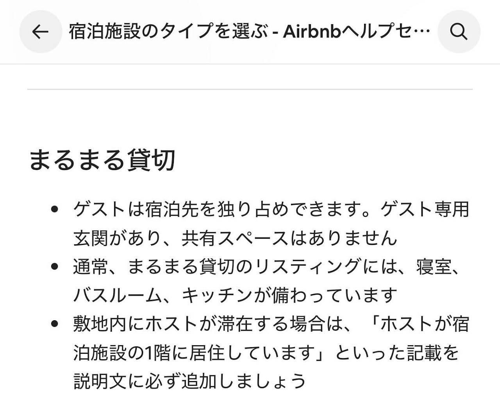Click the text 泊施設の1階に居住しています

194,353
